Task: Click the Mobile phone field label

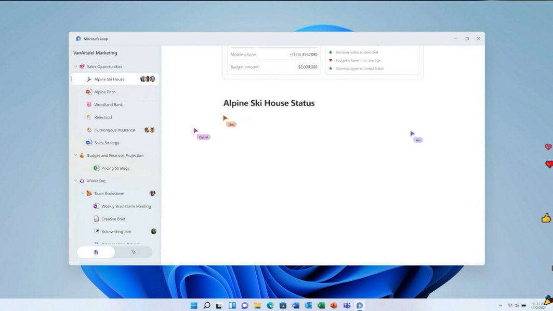Action: [x=243, y=55]
